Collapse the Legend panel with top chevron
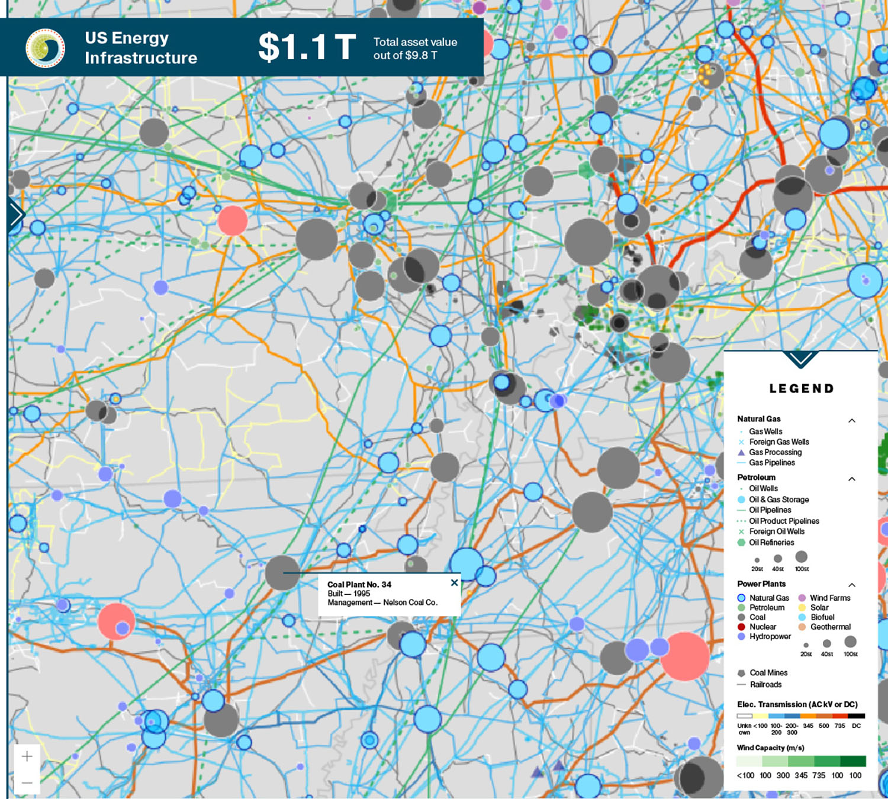 [800, 359]
